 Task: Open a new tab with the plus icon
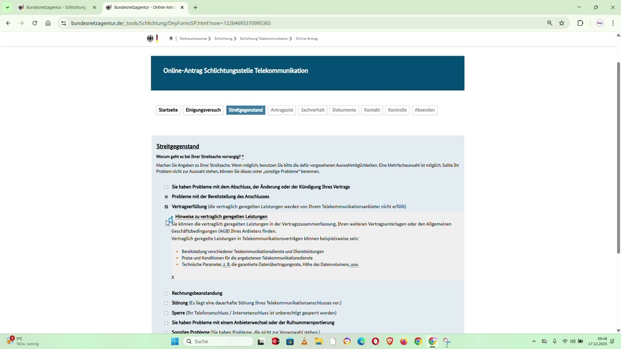pyautogui.click(x=195, y=7)
